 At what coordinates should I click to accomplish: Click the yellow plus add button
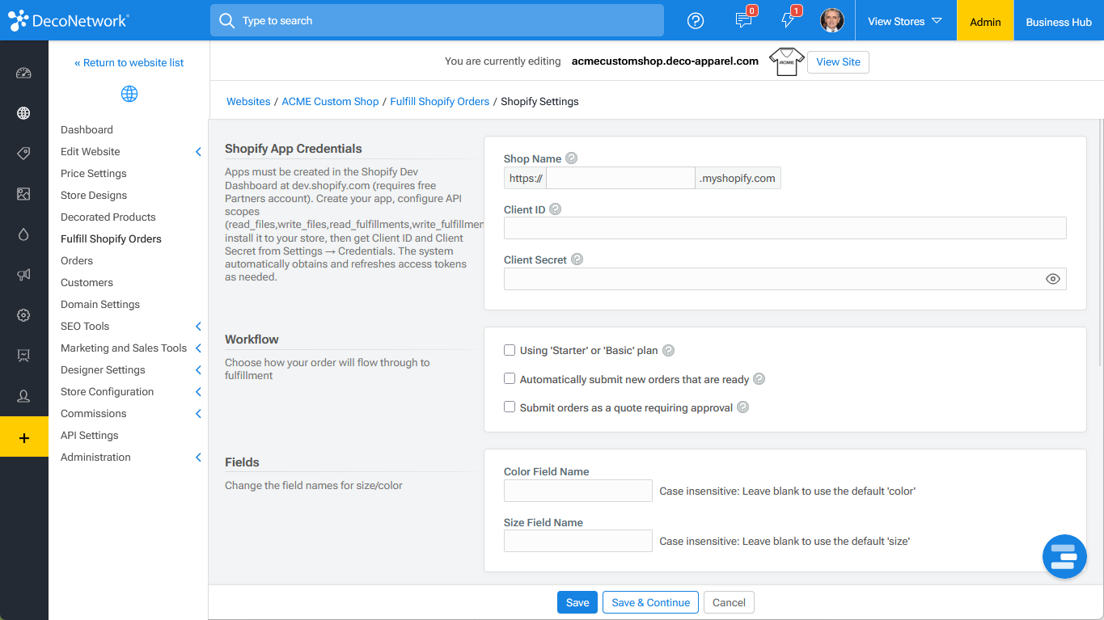[x=23, y=437]
